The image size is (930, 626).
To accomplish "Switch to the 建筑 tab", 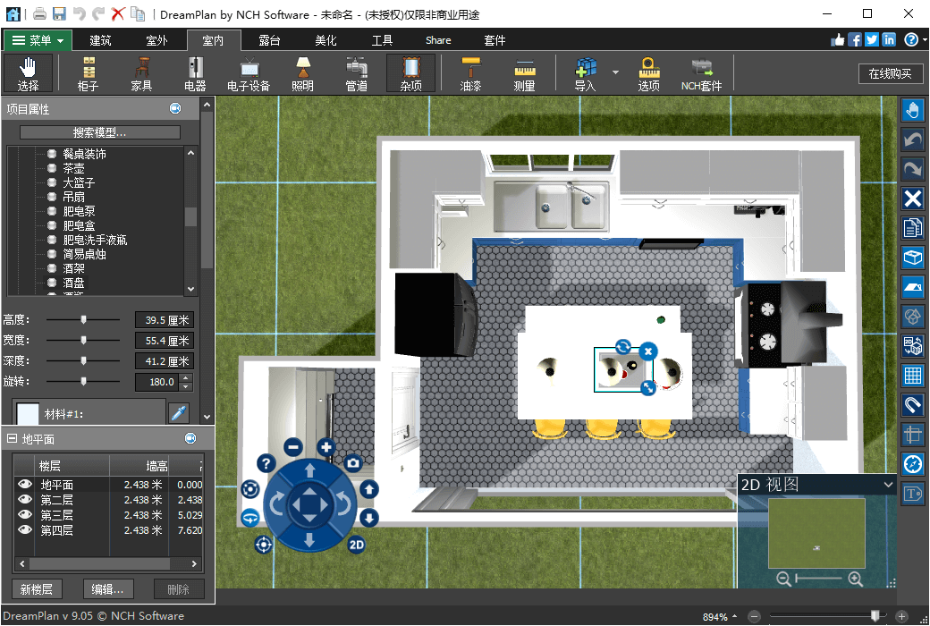I will tap(101, 40).
